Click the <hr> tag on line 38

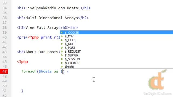74,27
